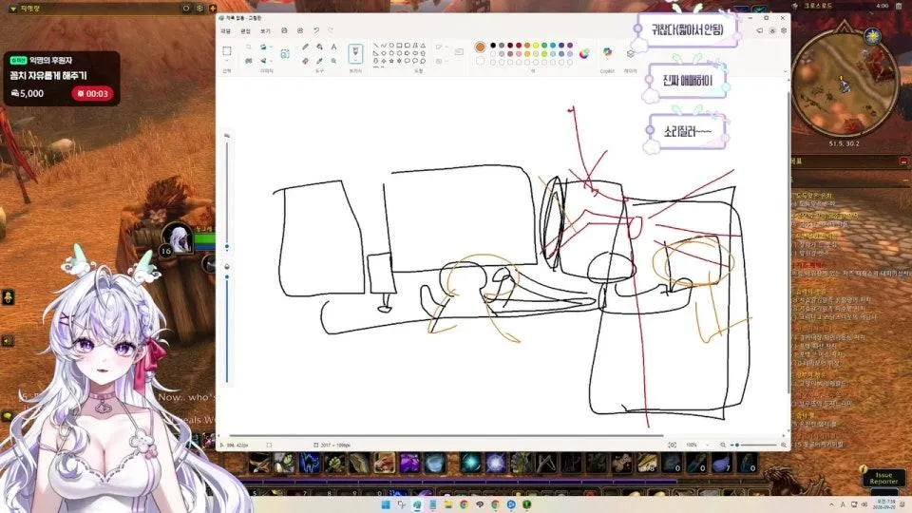This screenshot has height=513, width=912.
Task: Click the Undo arrow in Paint
Action: click(x=316, y=30)
